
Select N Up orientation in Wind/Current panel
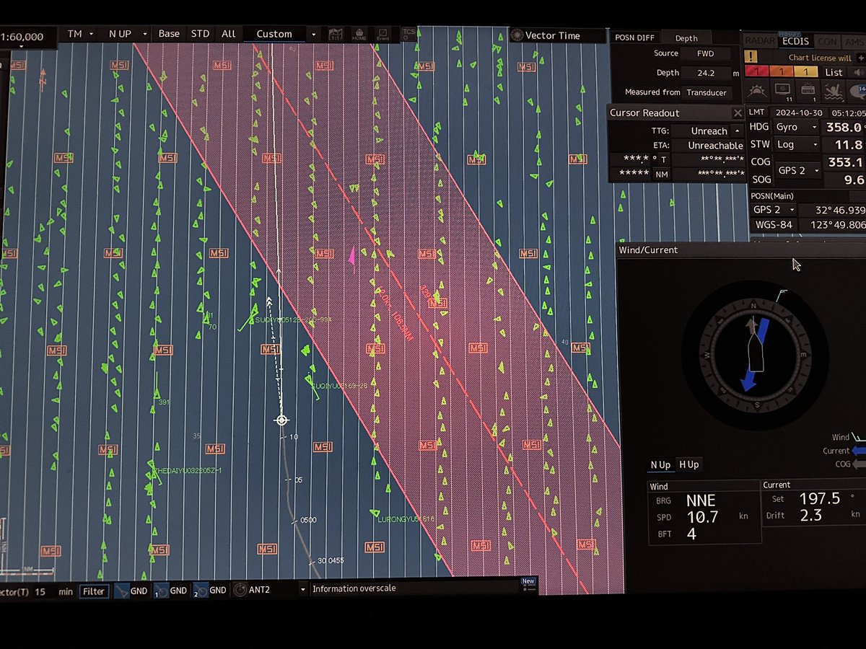click(x=660, y=465)
